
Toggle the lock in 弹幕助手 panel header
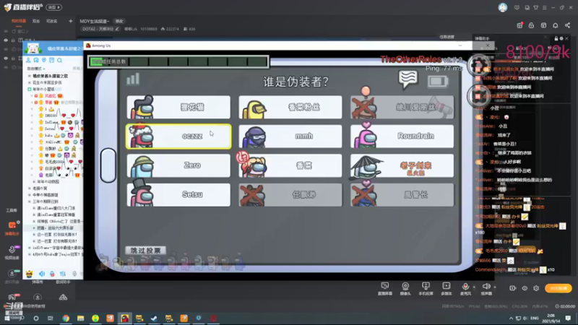(x=556, y=38)
